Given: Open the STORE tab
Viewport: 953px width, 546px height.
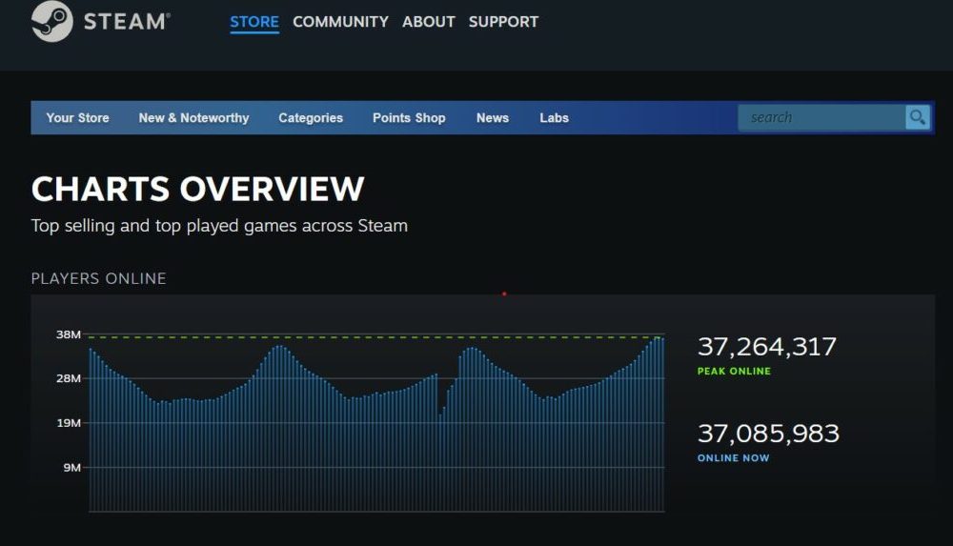Looking at the screenshot, I should point(254,22).
